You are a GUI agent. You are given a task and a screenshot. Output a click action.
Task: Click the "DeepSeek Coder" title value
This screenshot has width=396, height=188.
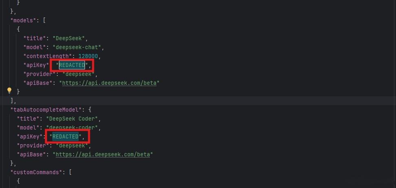(x=72, y=119)
